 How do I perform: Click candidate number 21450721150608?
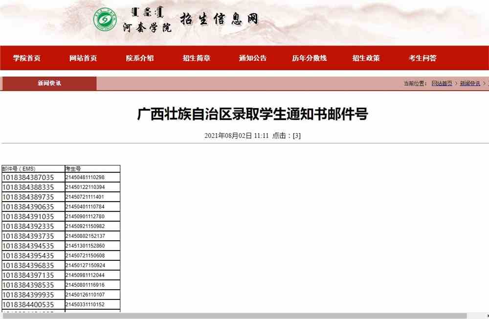click(x=85, y=255)
